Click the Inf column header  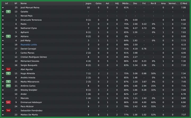[x=7, y=3]
